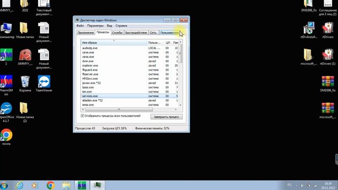Open the Файл menu
Image resolution: width=338 pixels, height=190 pixels.
[x=80, y=26]
